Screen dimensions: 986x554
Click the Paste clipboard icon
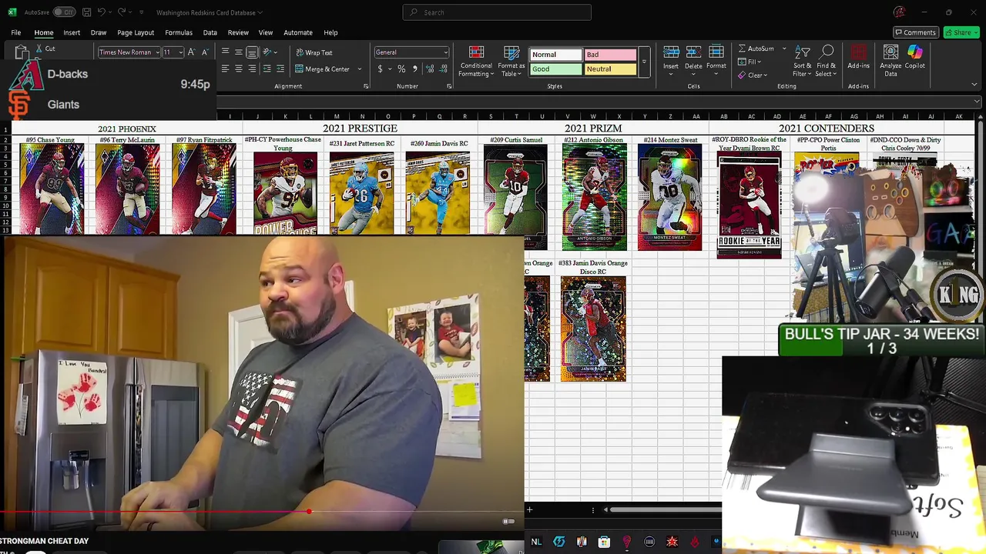(x=21, y=52)
